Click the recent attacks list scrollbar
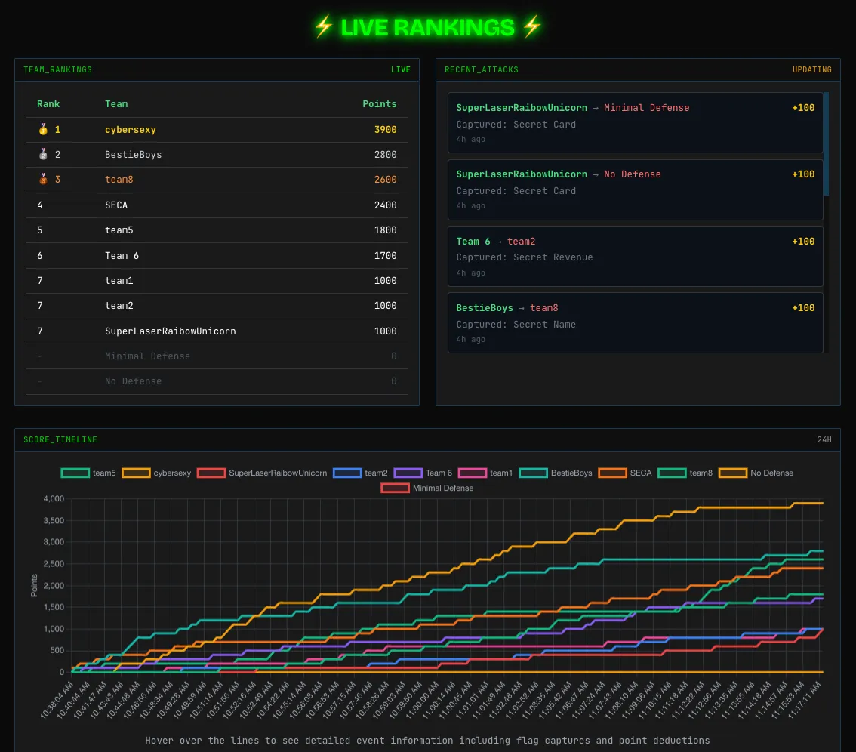This screenshot has height=752, width=856. click(826, 143)
